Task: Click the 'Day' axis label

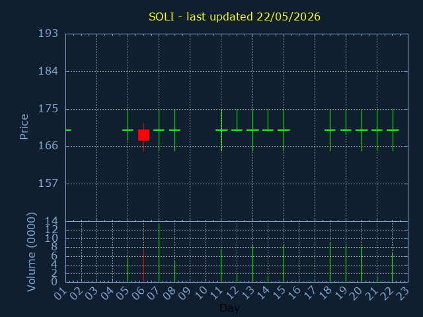Action: (229, 308)
